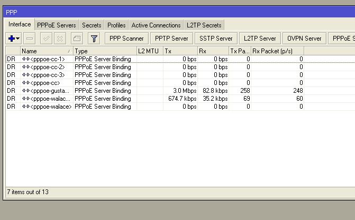Viewport: 355px width, 220px height.
Task: Click the DR flags of <pppoe-cc-1>
Action: pyautogui.click(x=11, y=59)
